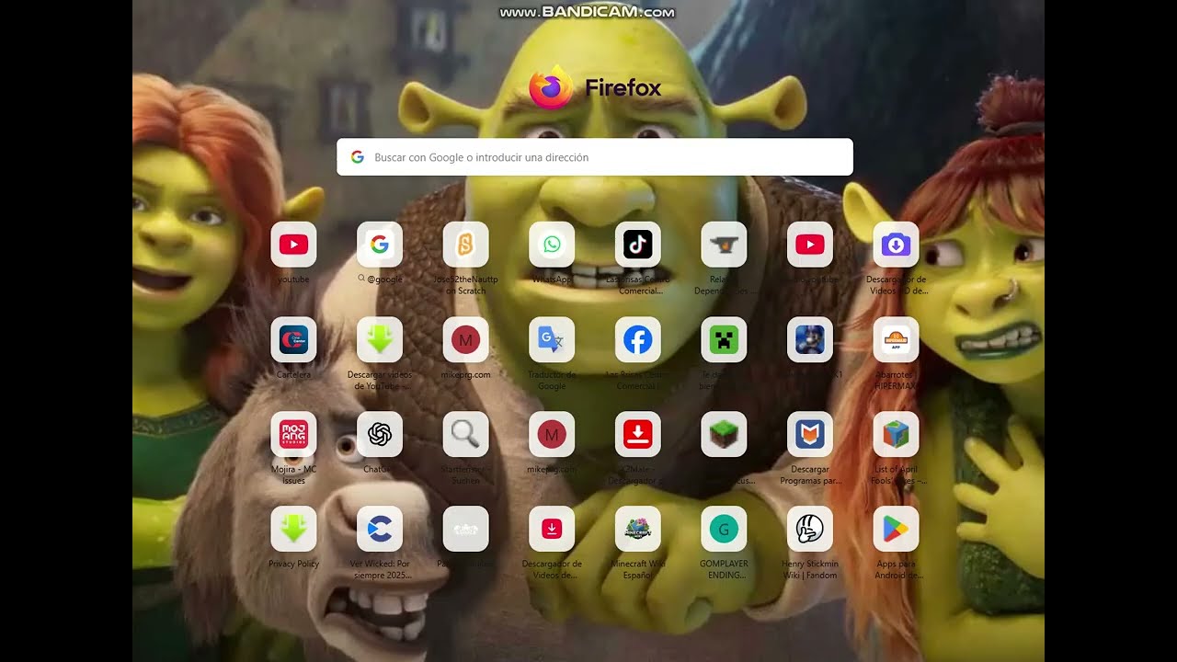The height and width of the screenshot is (662, 1177).
Task: Open the List of April Fools' shortcut
Action: point(896,434)
